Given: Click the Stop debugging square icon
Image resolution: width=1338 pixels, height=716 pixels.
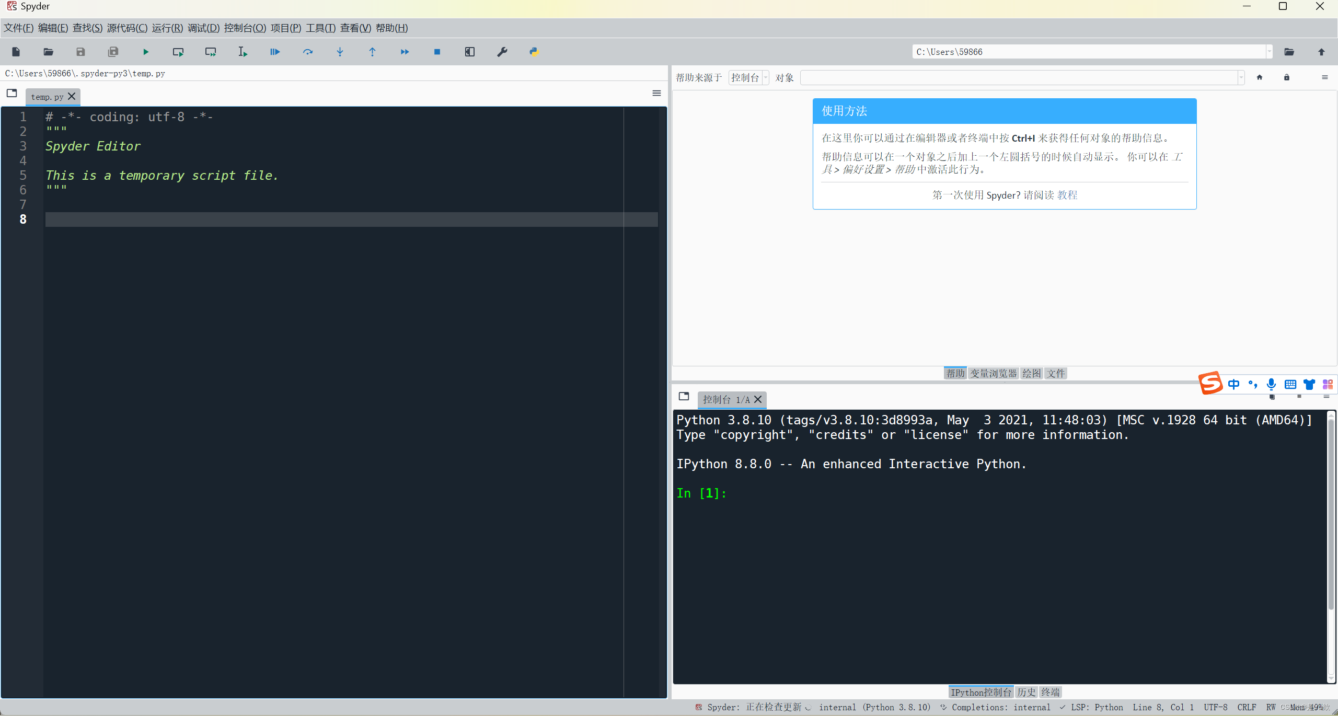Looking at the screenshot, I should 437,52.
